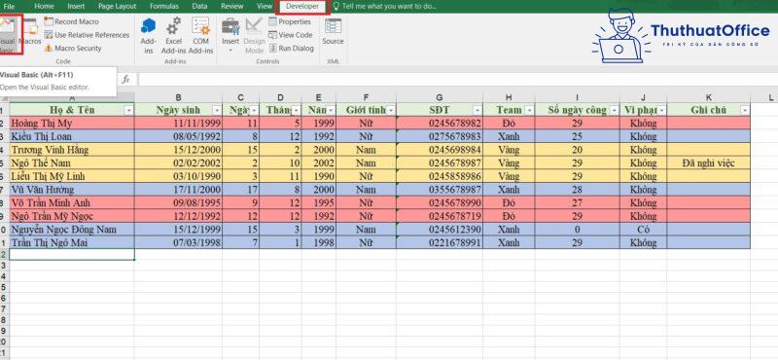Open Excel Add-ins manager
The image size is (778, 360).
click(x=174, y=36)
